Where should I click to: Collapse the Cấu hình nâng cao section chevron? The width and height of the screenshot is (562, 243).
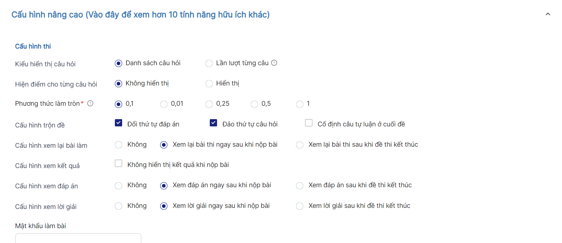(x=548, y=14)
